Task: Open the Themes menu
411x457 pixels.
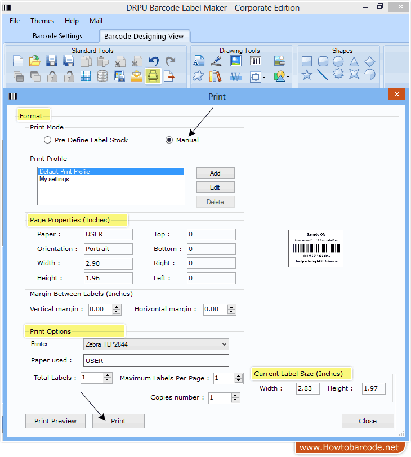Action: coord(42,21)
